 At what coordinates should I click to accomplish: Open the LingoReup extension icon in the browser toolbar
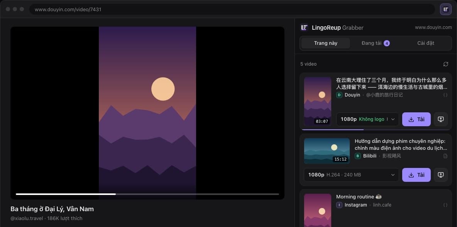click(446, 9)
